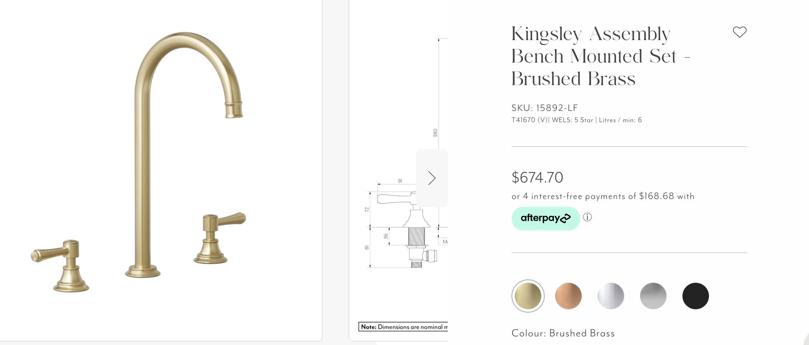Select the shiny chrome colour swatch
The width and height of the screenshot is (809, 345).
pos(611,296)
